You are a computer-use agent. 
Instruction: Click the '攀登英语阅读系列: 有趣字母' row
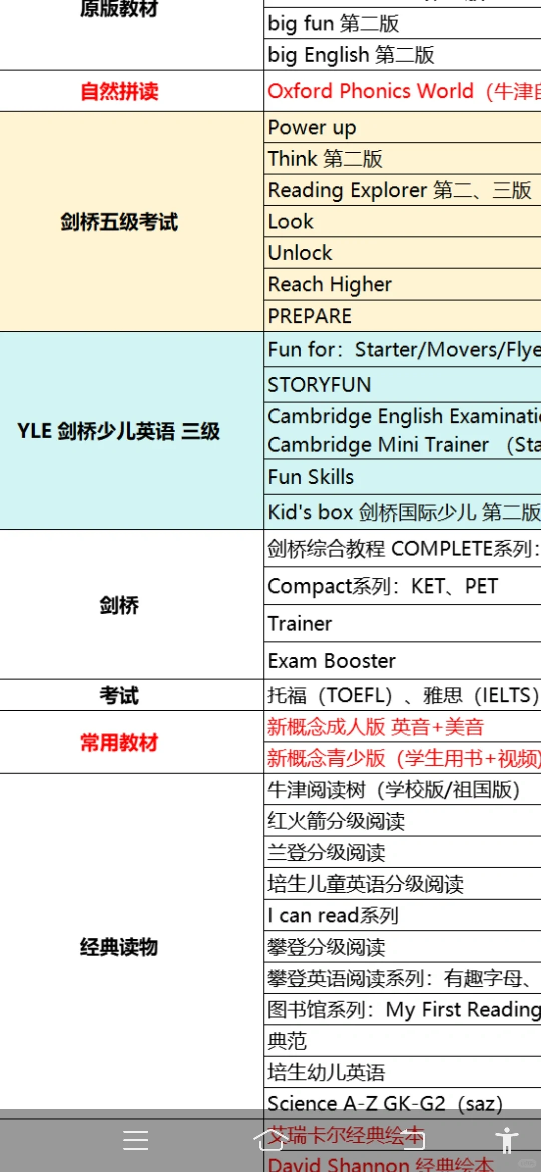click(403, 978)
